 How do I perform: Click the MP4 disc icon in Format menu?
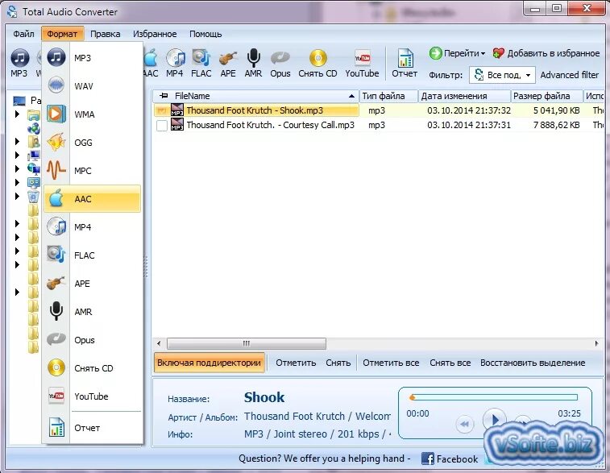pyautogui.click(x=56, y=227)
